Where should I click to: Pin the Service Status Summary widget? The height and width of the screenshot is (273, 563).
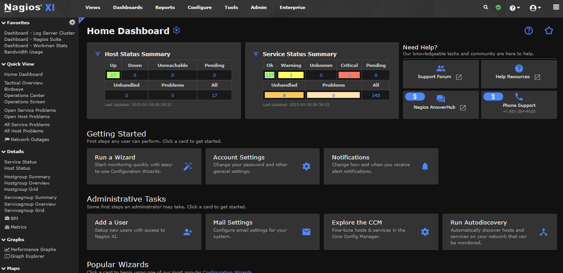(256, 54)
